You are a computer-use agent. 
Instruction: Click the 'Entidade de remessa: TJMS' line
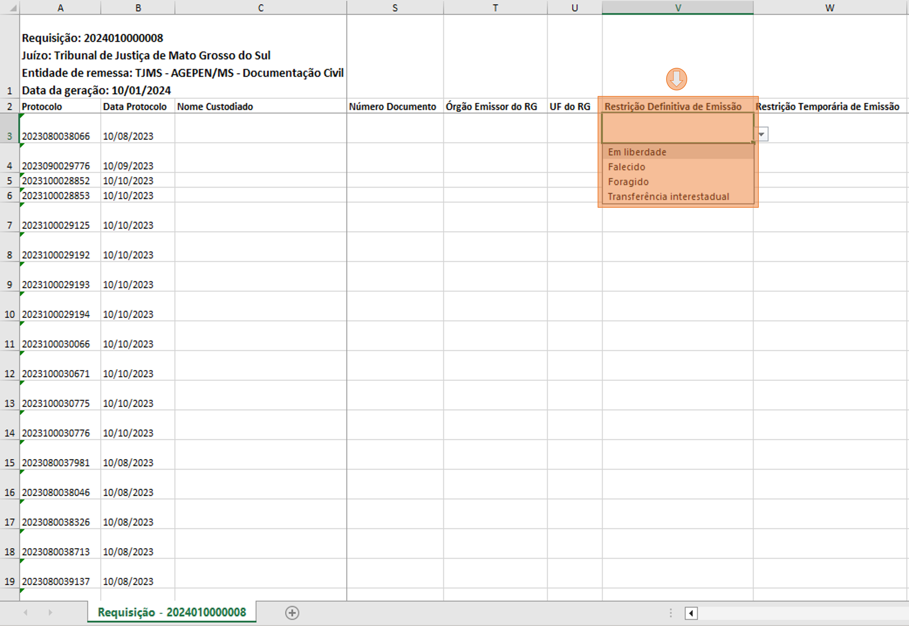pos(183,73)
